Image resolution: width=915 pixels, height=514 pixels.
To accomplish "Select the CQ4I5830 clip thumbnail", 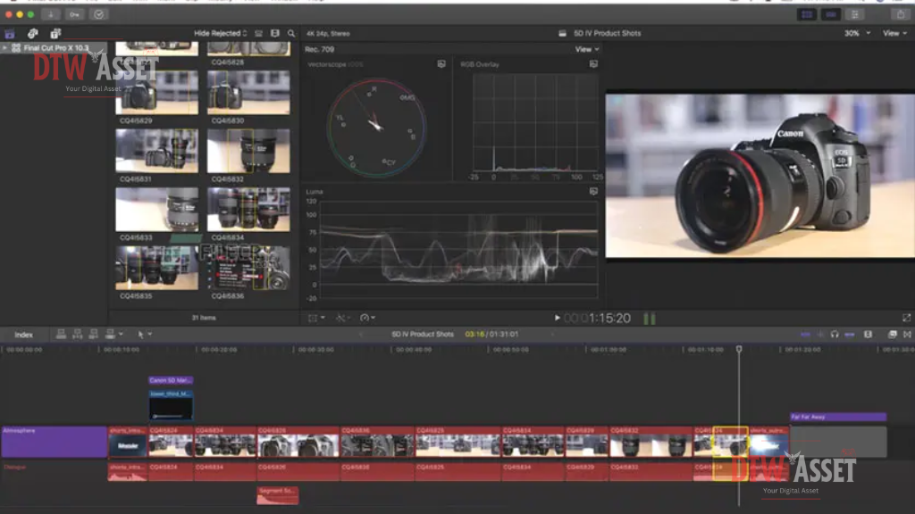I will click(x=248, y=92).
